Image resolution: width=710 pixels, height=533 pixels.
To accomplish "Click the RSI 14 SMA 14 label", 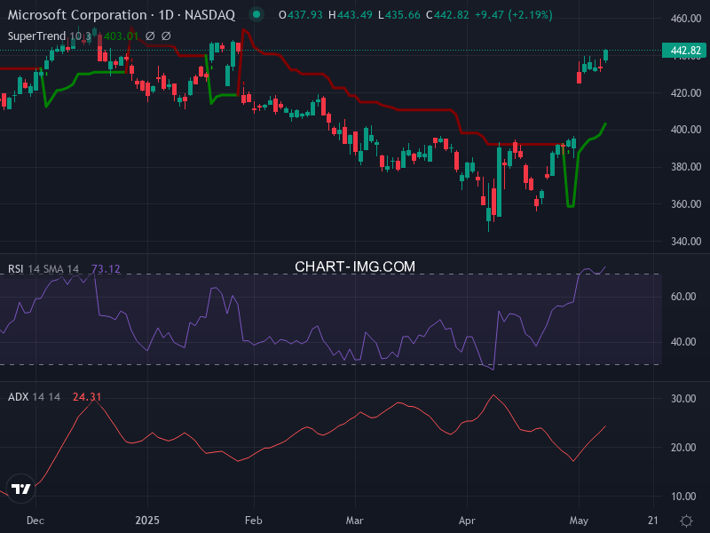I will click(x=43, y=269).
